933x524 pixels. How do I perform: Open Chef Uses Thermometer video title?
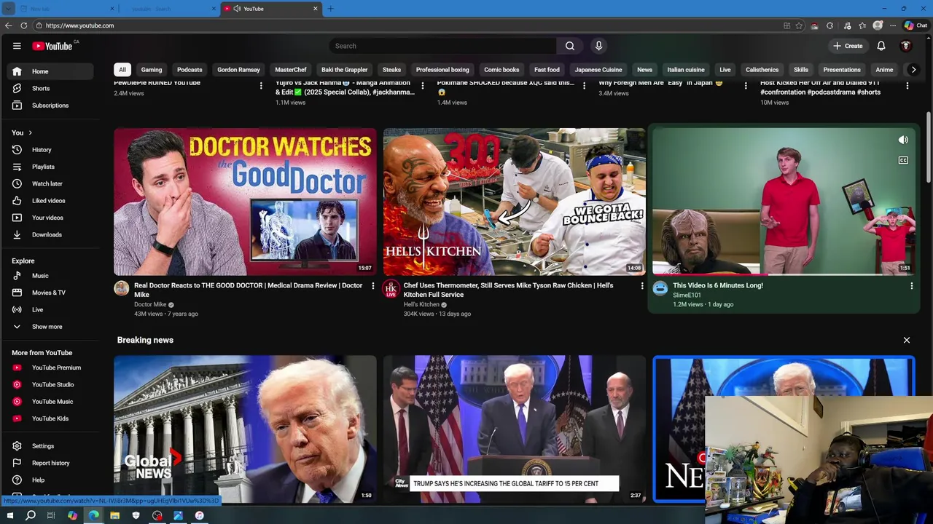(x=509, y=290)
